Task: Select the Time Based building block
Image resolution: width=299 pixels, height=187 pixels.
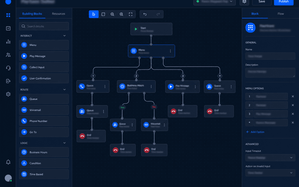Action: [44, 174]
